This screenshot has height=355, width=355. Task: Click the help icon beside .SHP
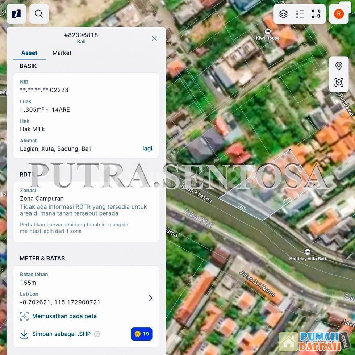[97, 334]
